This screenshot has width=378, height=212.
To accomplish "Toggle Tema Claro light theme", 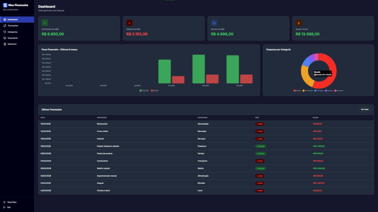I will 10,202.
